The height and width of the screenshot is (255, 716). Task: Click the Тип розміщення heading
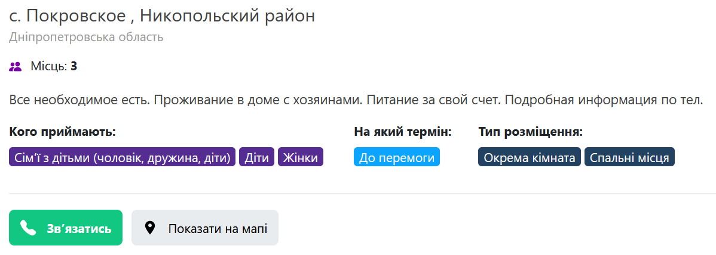click(531, 132)
